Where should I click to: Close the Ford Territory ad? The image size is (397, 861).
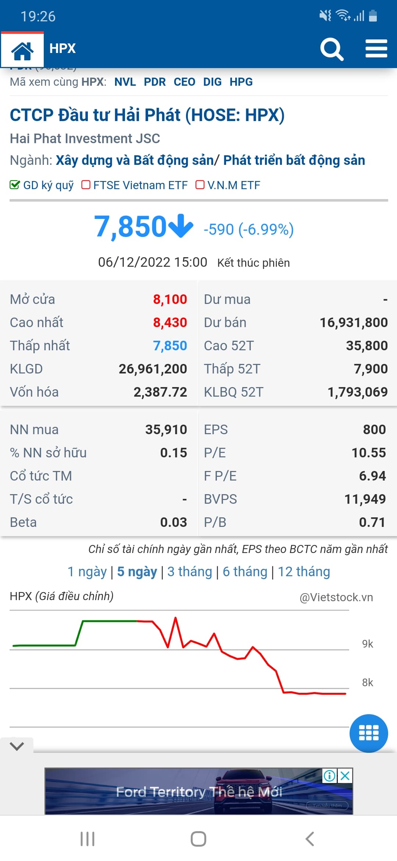pyautogui.click(x=345, y=776)
